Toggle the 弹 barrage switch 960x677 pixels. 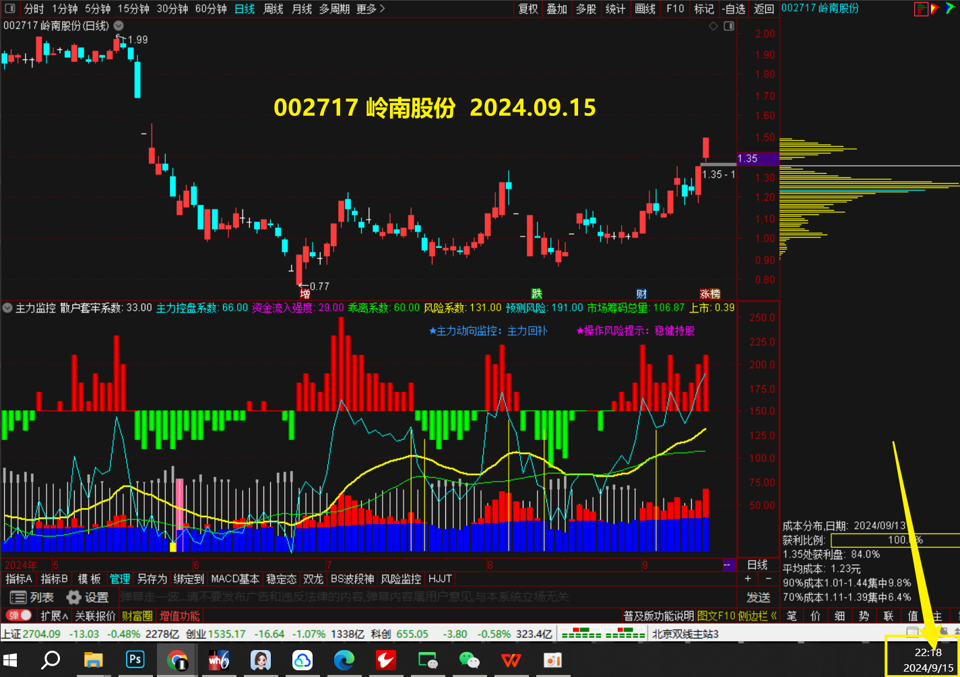tap(20, 615)
